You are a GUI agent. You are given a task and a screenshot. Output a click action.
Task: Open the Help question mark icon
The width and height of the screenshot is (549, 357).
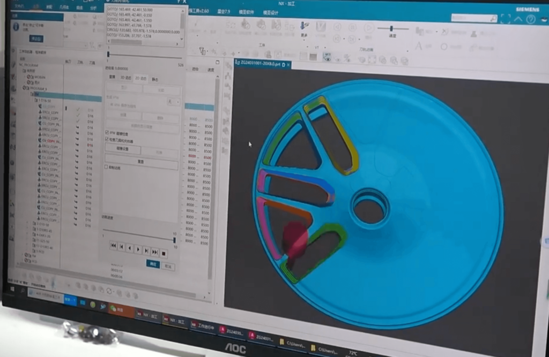coord(531,20)
